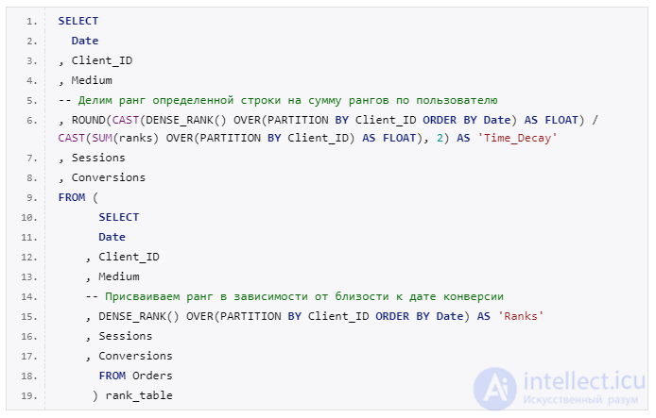Click 'Date' on line 2

pos(85,41)
